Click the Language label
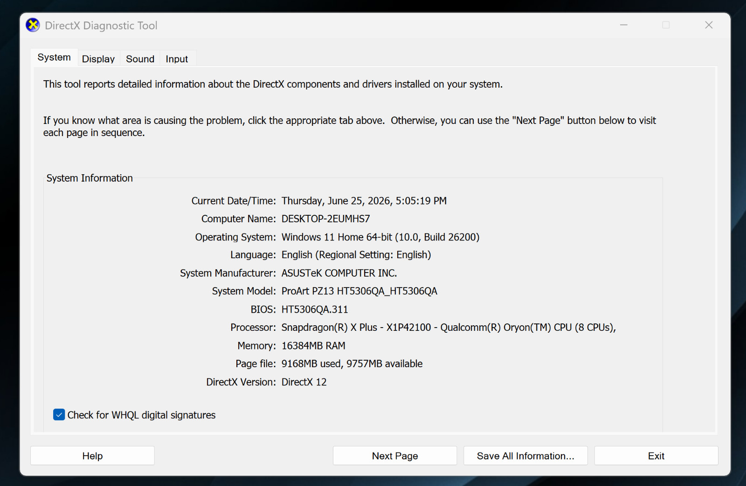Viewport: 746px width, 486px height. point(253,255)
